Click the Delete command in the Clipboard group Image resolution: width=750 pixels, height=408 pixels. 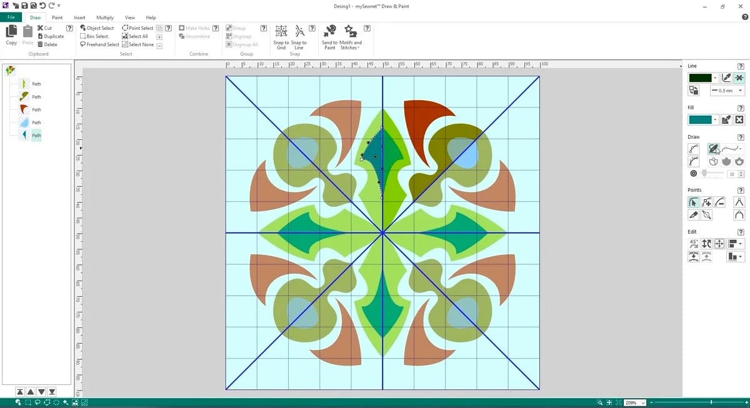point(47,44)
